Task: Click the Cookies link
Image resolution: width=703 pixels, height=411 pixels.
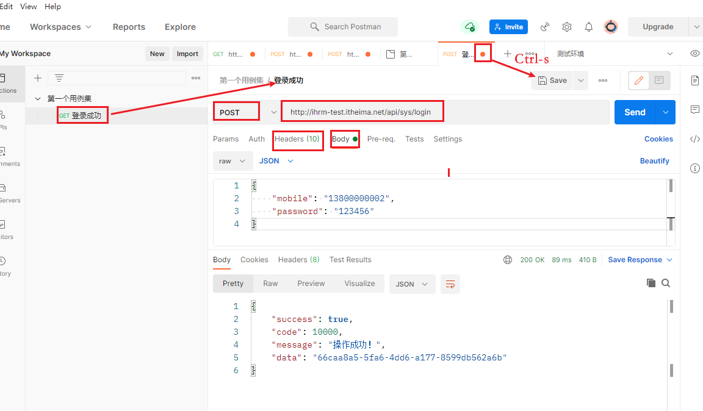Action: coord(658,139)
